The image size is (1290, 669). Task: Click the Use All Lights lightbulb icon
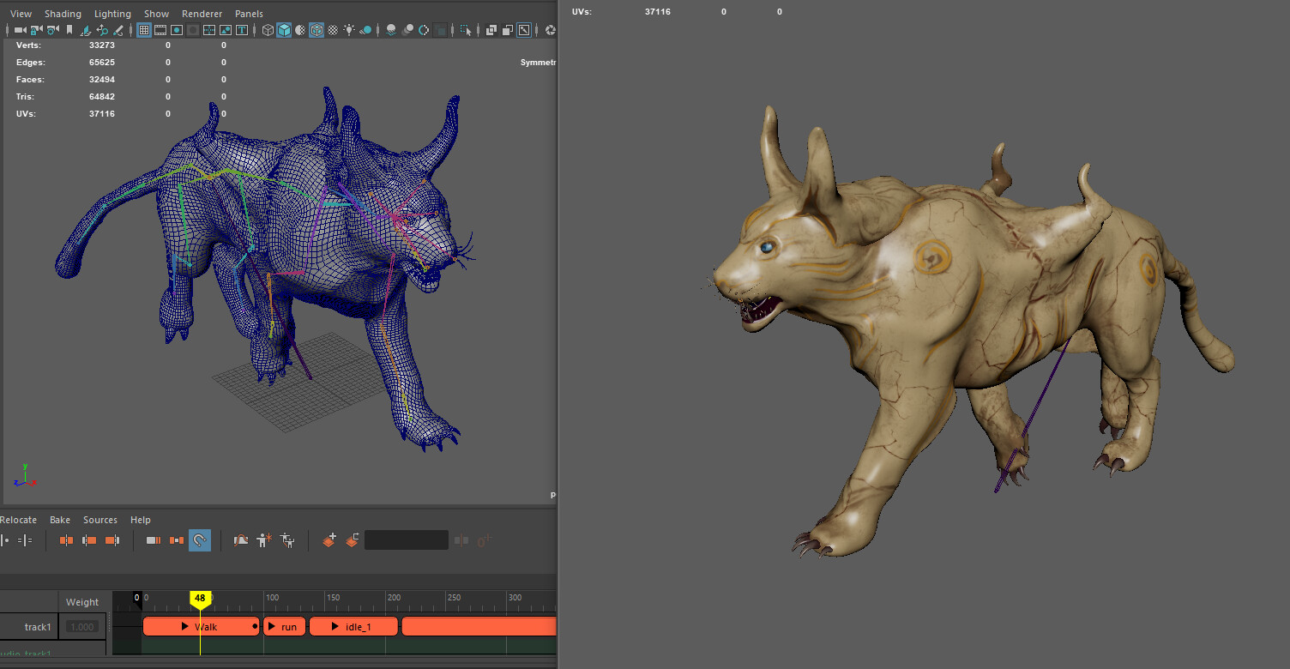349,30
